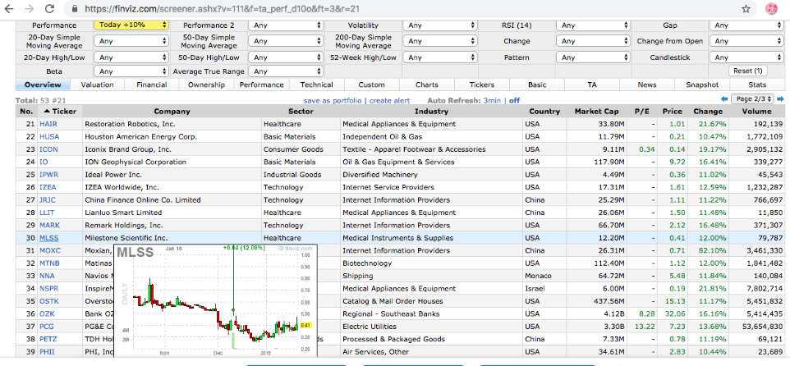Open 20-Day Simple Moving Average dropdown
The height and width of the screenshot is (366, 790).
click(131, 41)
